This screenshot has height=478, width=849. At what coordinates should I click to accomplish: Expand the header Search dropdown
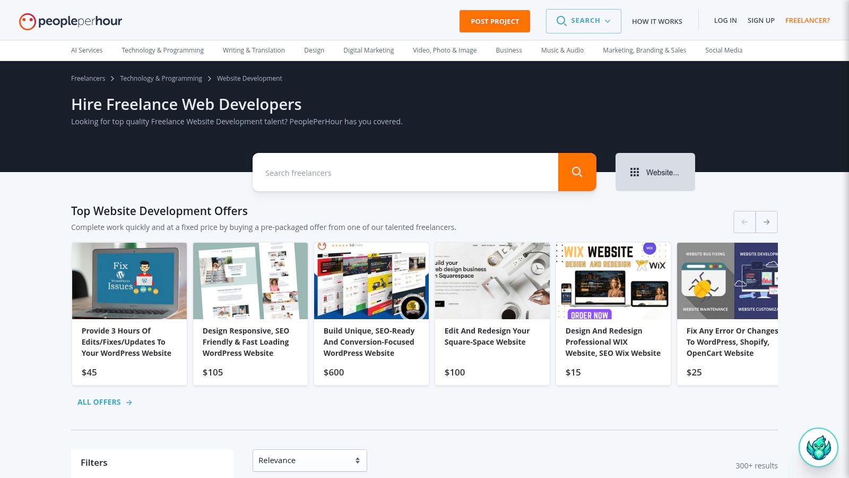pyautogui.click(x=608, y=21)
